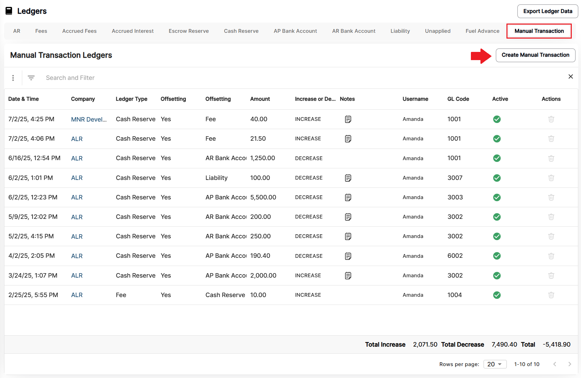Click the Export Ledger Data button
The image size is (581, 378).
(x=547, y=11)
